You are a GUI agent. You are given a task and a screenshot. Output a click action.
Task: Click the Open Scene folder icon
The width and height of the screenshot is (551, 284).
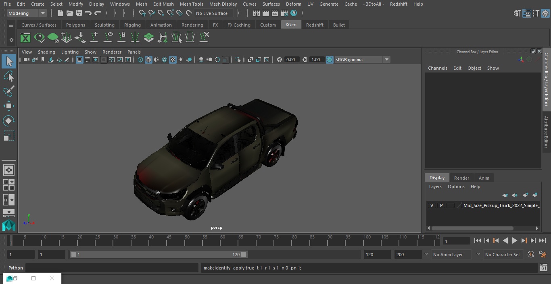69,13
